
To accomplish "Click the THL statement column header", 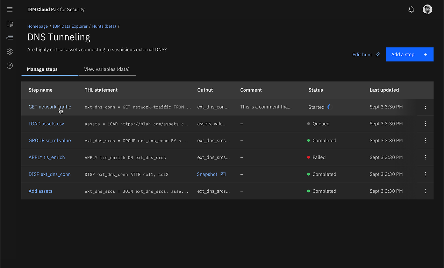I will click(101, 90).
